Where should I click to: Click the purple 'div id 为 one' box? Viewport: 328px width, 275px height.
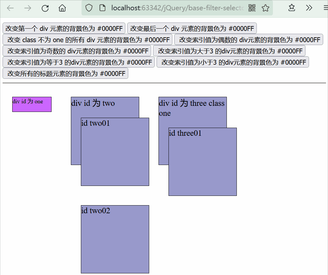[x=32, y=104]
